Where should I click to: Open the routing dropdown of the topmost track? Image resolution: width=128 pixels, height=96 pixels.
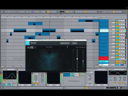tap(112, 23)
